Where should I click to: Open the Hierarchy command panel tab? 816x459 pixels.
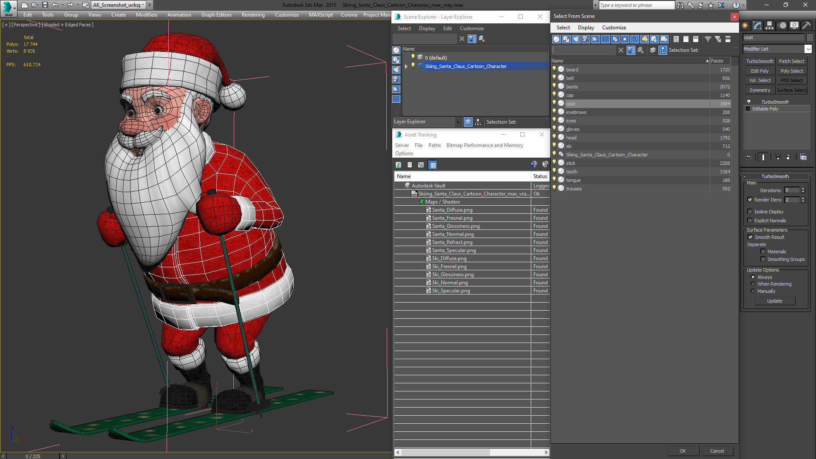(x=769, y=26)
